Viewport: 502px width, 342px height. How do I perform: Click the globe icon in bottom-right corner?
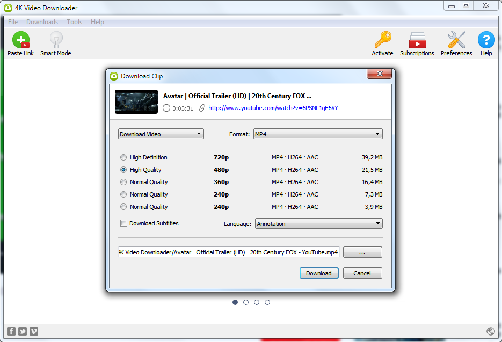click(x=491, y=331)
